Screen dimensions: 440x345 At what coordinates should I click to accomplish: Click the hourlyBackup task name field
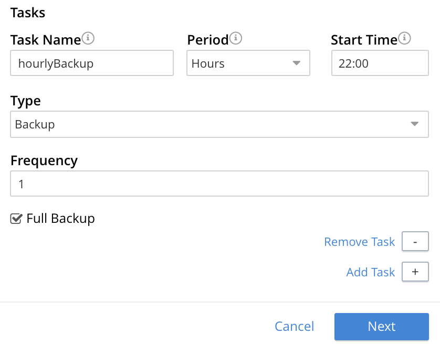92,62
